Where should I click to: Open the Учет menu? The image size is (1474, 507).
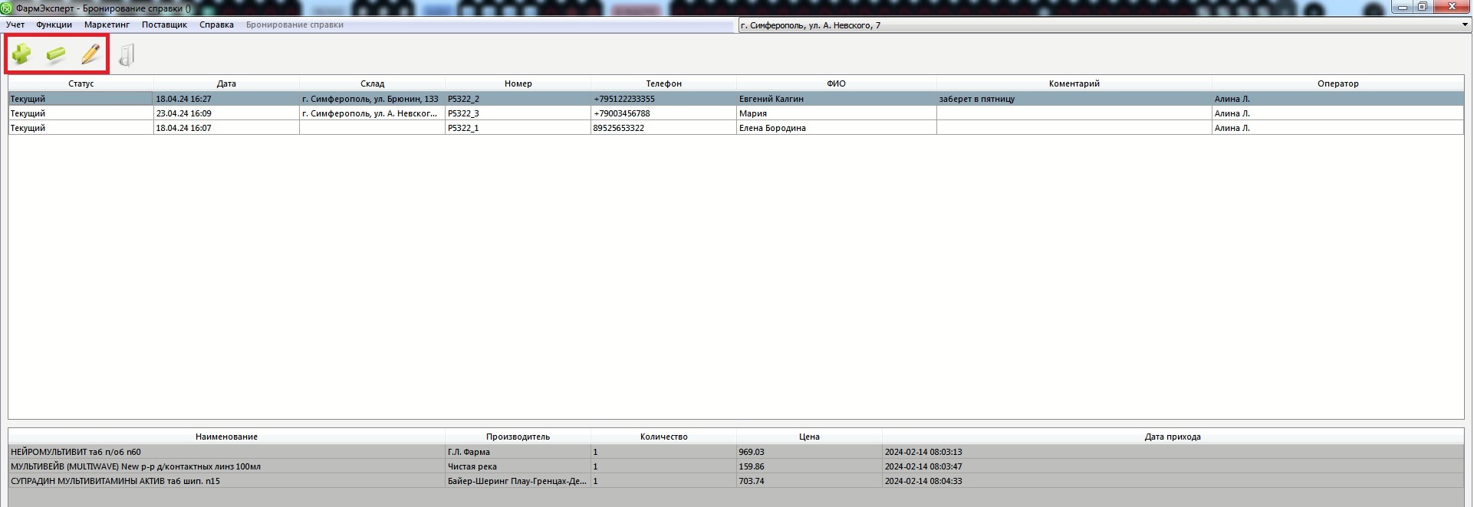(x=15, y=25)
